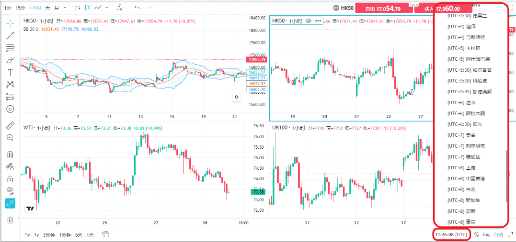Click the 卖出 sell button
This screenshot has height=242, width=516.
click(x=384, y=9)
